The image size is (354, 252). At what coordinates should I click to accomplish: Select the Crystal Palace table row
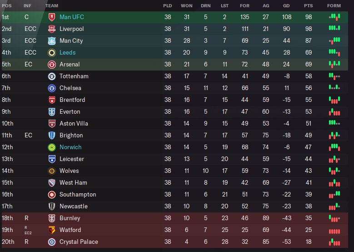pos(175,242)
